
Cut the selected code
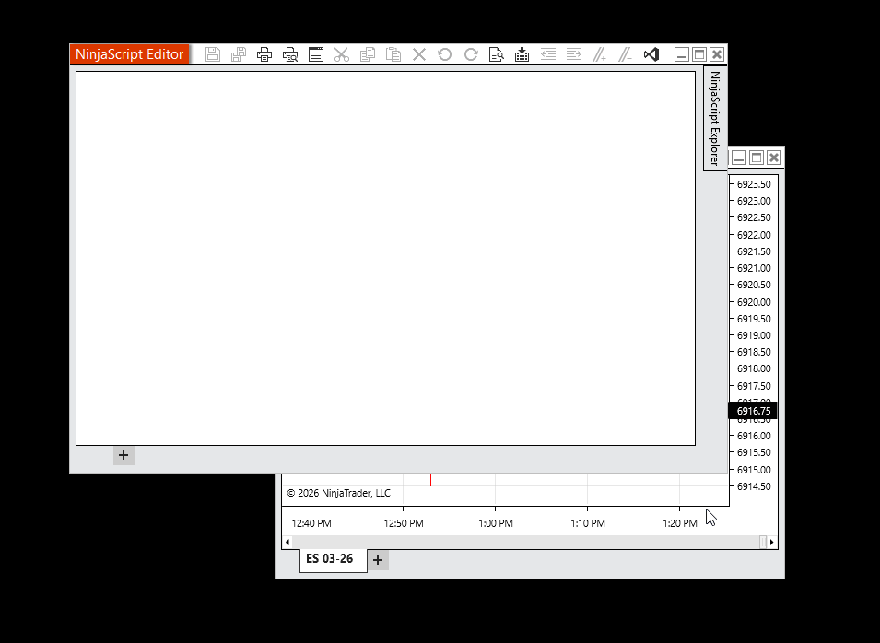click(x=341, y=53)
